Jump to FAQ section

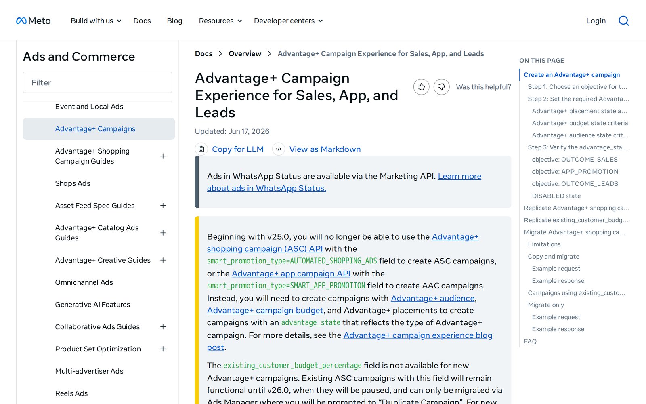530,341
